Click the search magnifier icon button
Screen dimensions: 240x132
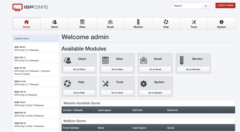point(206,6)
